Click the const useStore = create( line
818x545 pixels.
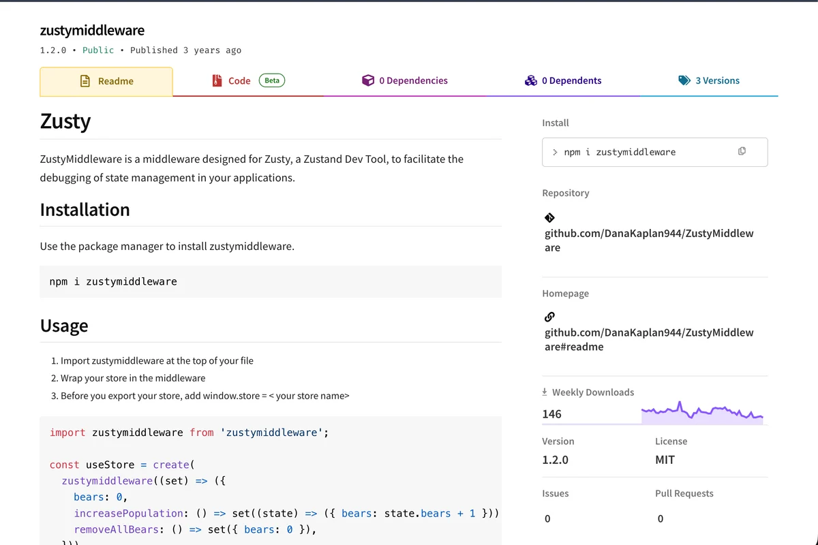coord(122,465)
